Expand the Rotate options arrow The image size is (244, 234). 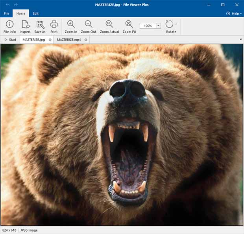click(x=176, y=24)
